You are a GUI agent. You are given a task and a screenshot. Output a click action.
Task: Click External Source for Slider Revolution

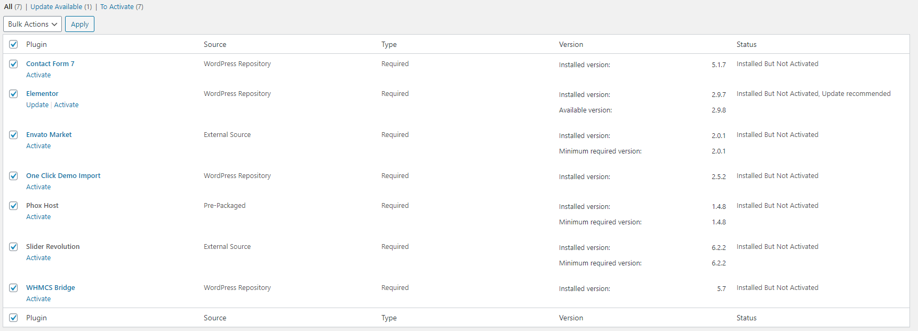tap(227, 246)
